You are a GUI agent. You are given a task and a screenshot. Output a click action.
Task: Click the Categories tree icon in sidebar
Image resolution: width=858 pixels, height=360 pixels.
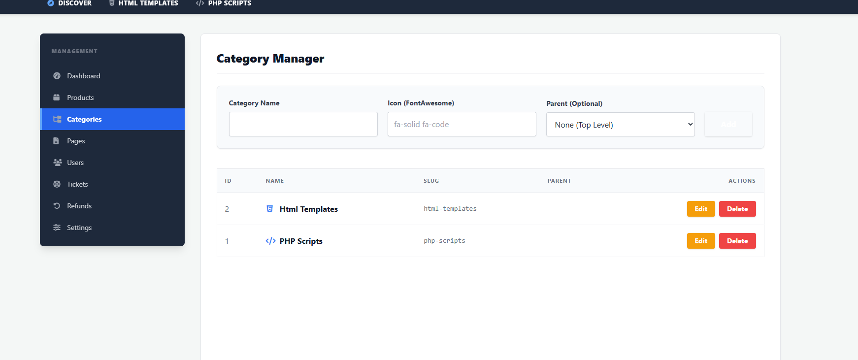(57, 119)
